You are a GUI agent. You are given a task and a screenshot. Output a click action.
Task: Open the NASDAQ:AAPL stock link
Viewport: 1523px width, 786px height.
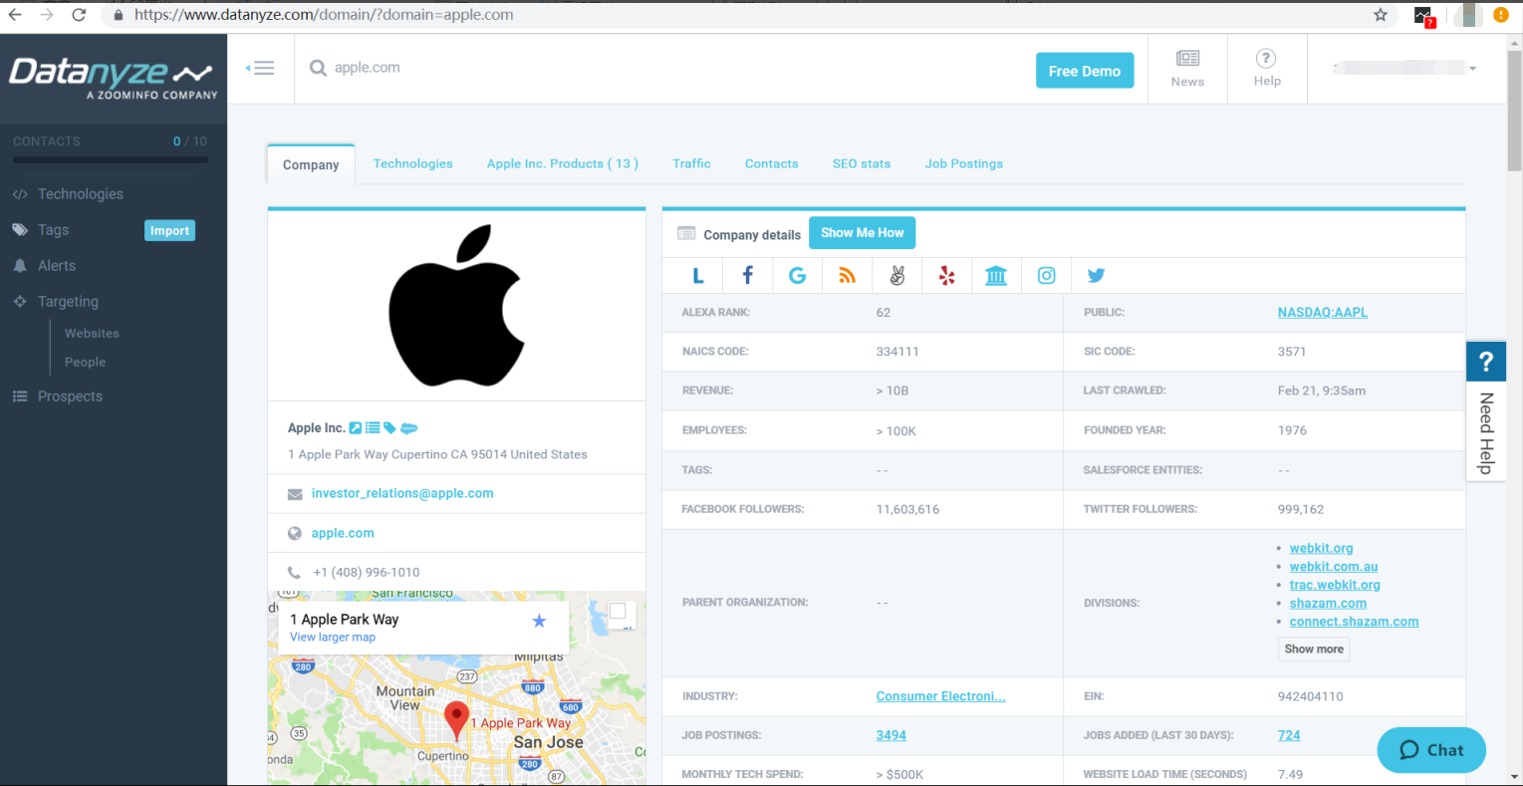click(x=1322, y=313)
